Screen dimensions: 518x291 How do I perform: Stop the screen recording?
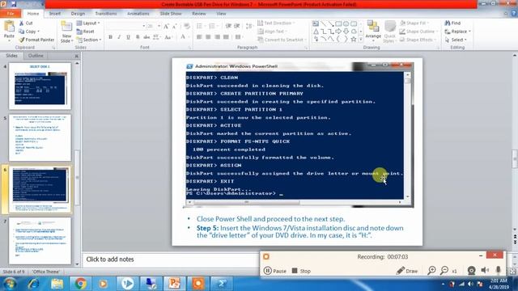301,271
